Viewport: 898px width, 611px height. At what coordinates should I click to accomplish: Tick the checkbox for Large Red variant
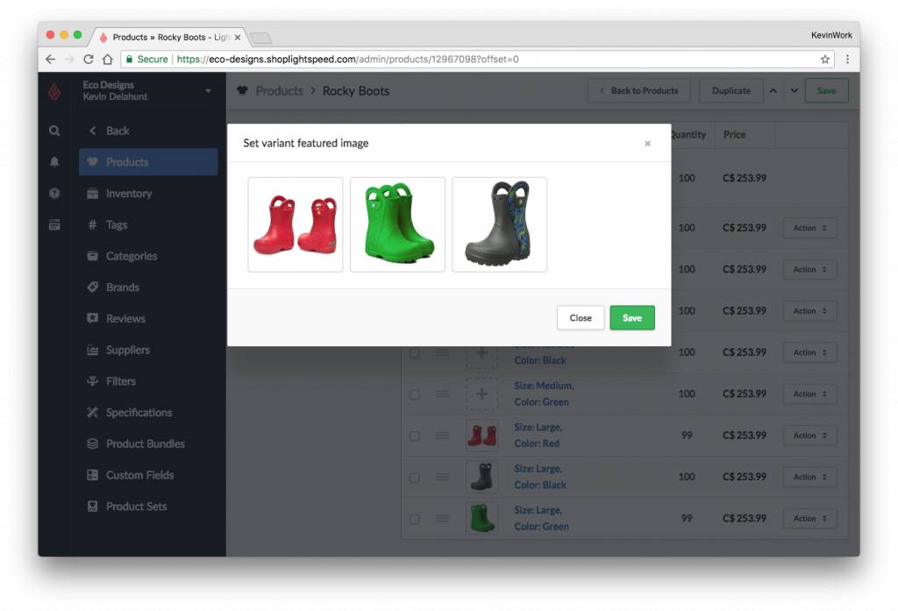pyautogui.click(x=415, y=436)
